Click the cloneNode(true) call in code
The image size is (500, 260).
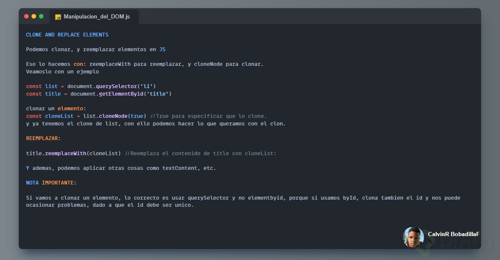point(122,116)
